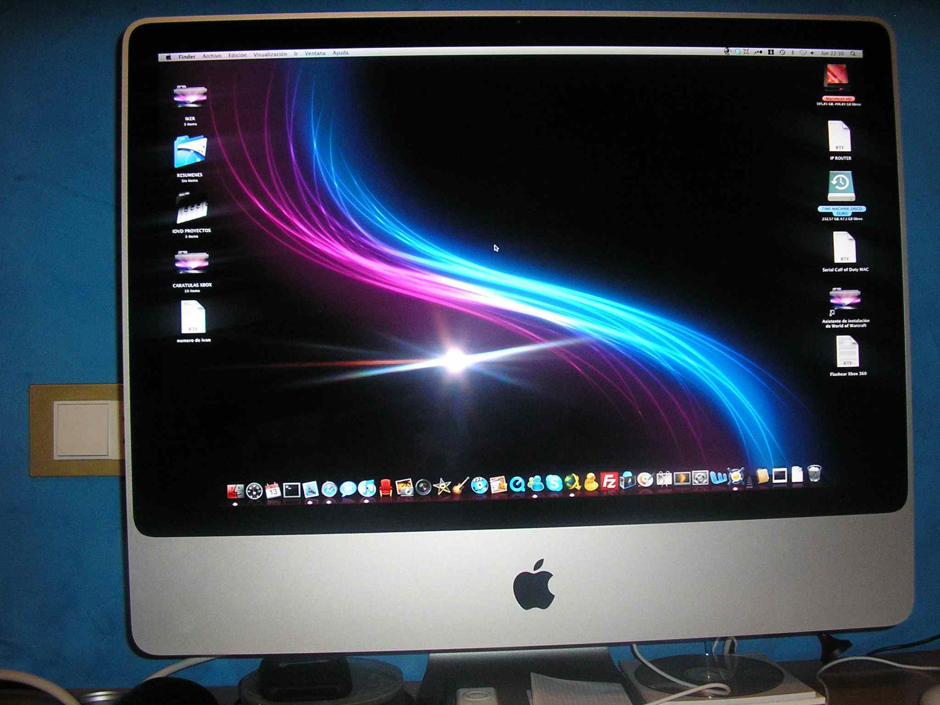Open iTunes from the Dock
This screenshot has width=940, height=705.
(367, 488)
